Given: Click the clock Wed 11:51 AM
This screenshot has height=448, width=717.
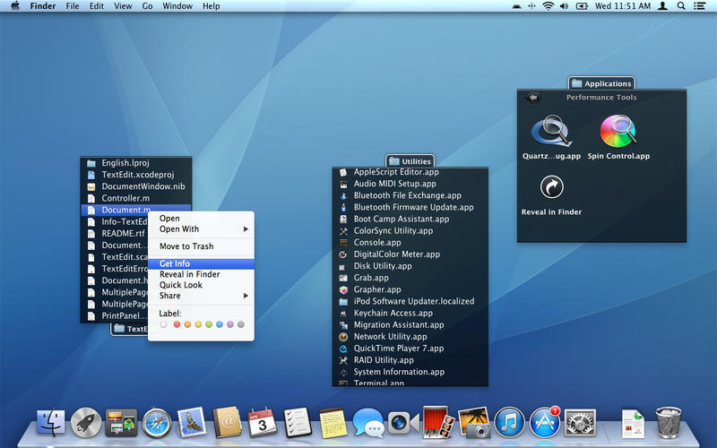Looking at the screenshot, I should (x=622, y=6).
